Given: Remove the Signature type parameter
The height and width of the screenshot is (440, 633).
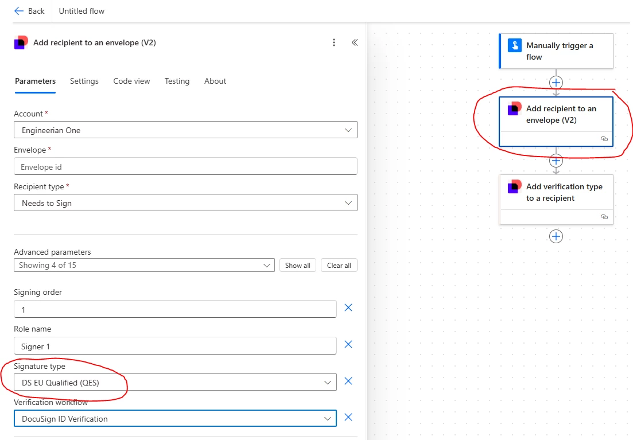Looking at the screenshot, I should pos(348,381).
